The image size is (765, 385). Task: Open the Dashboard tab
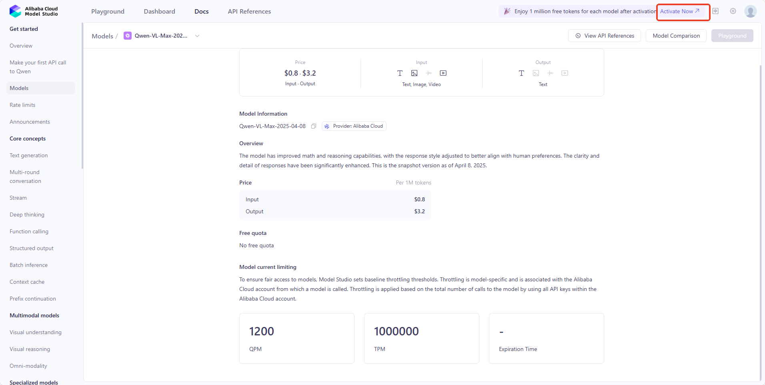(159, 11)
